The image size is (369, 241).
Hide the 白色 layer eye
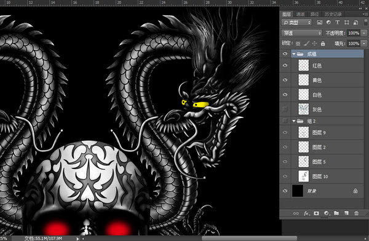(285, 95)
